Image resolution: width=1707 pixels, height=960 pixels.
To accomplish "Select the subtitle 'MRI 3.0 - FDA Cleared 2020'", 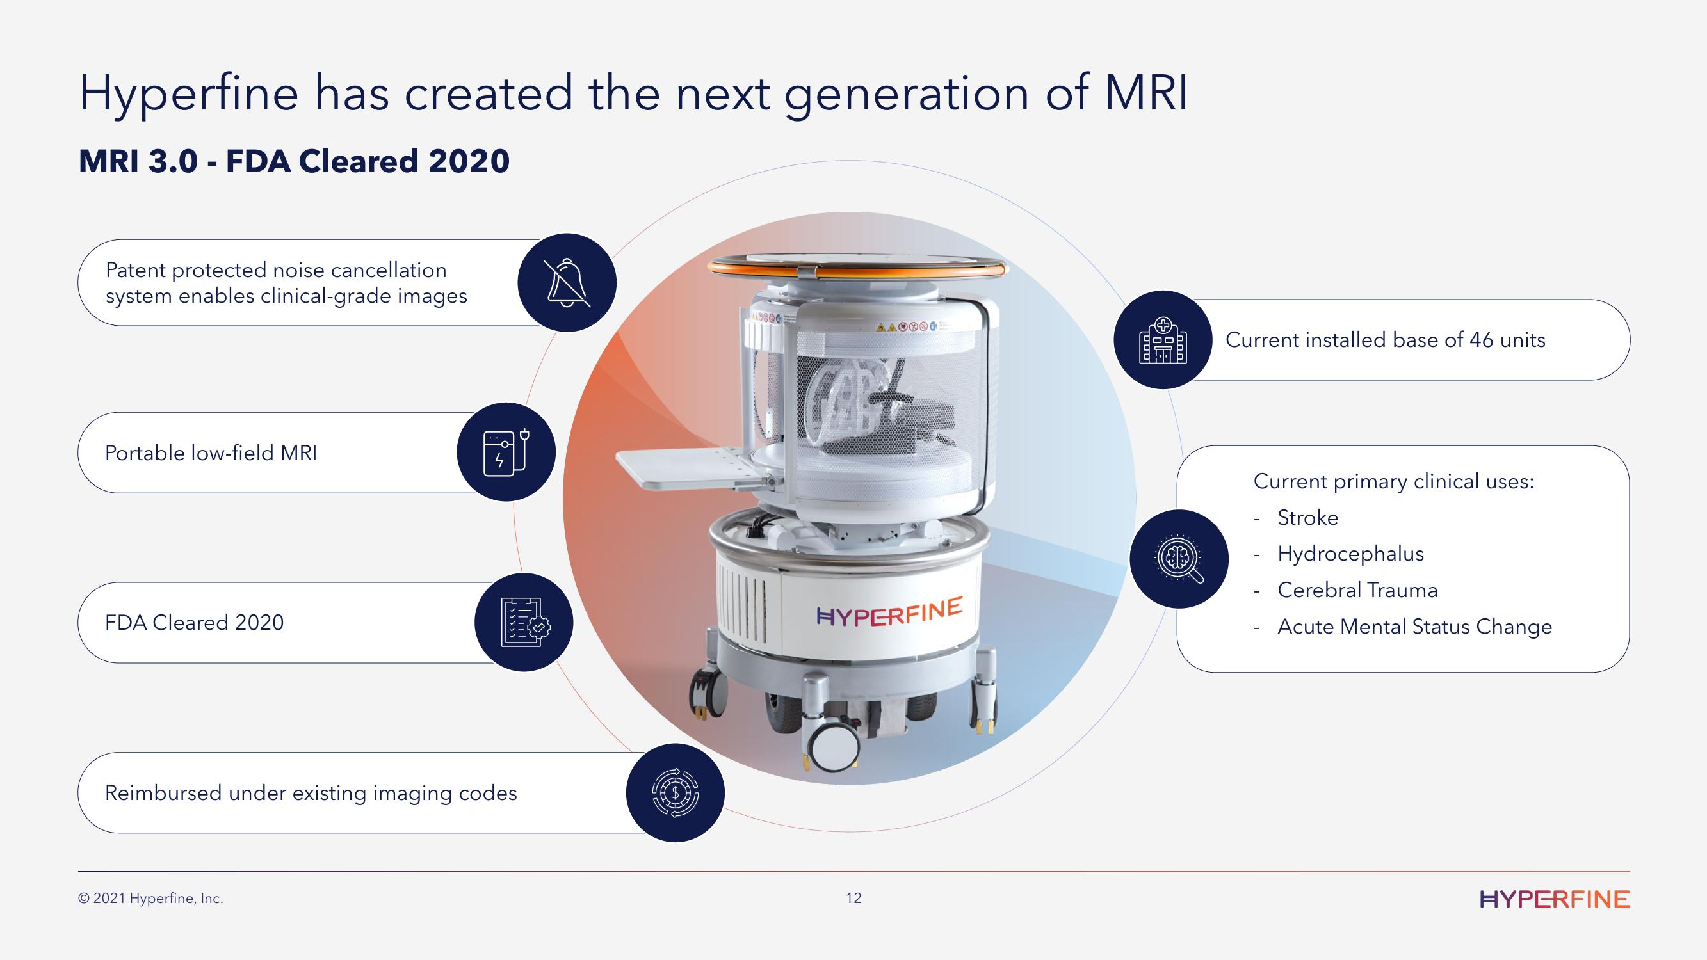I will point(295,161).
